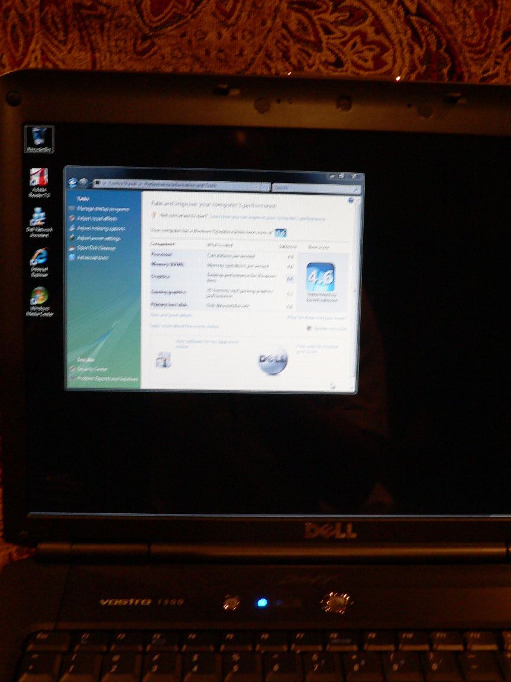Click the window's vertical scrollbar
The width and height of the screenshot is (511, 682).
[355, 291]
